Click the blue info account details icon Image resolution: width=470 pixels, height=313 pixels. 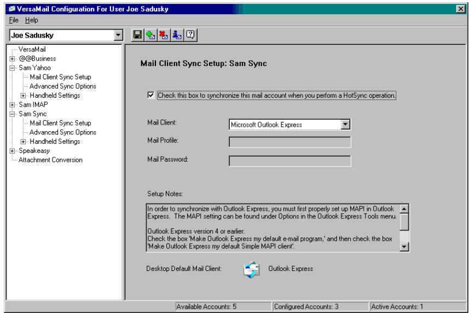[x=177, y=35]
